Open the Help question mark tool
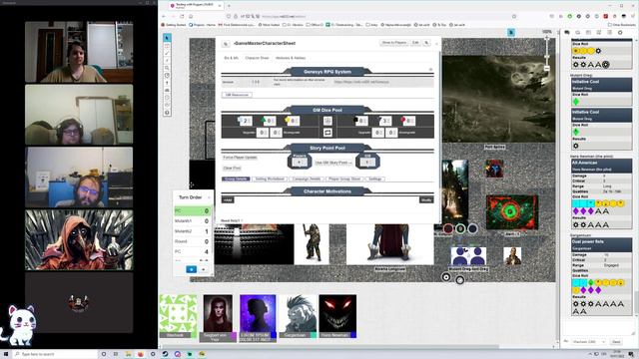The image size is (639, 359). 167,113
